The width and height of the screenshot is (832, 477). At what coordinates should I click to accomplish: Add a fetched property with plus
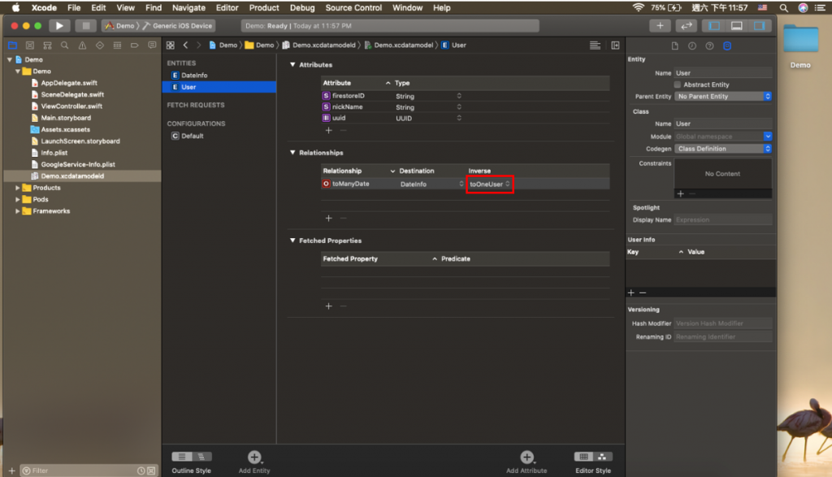[328, 306]
